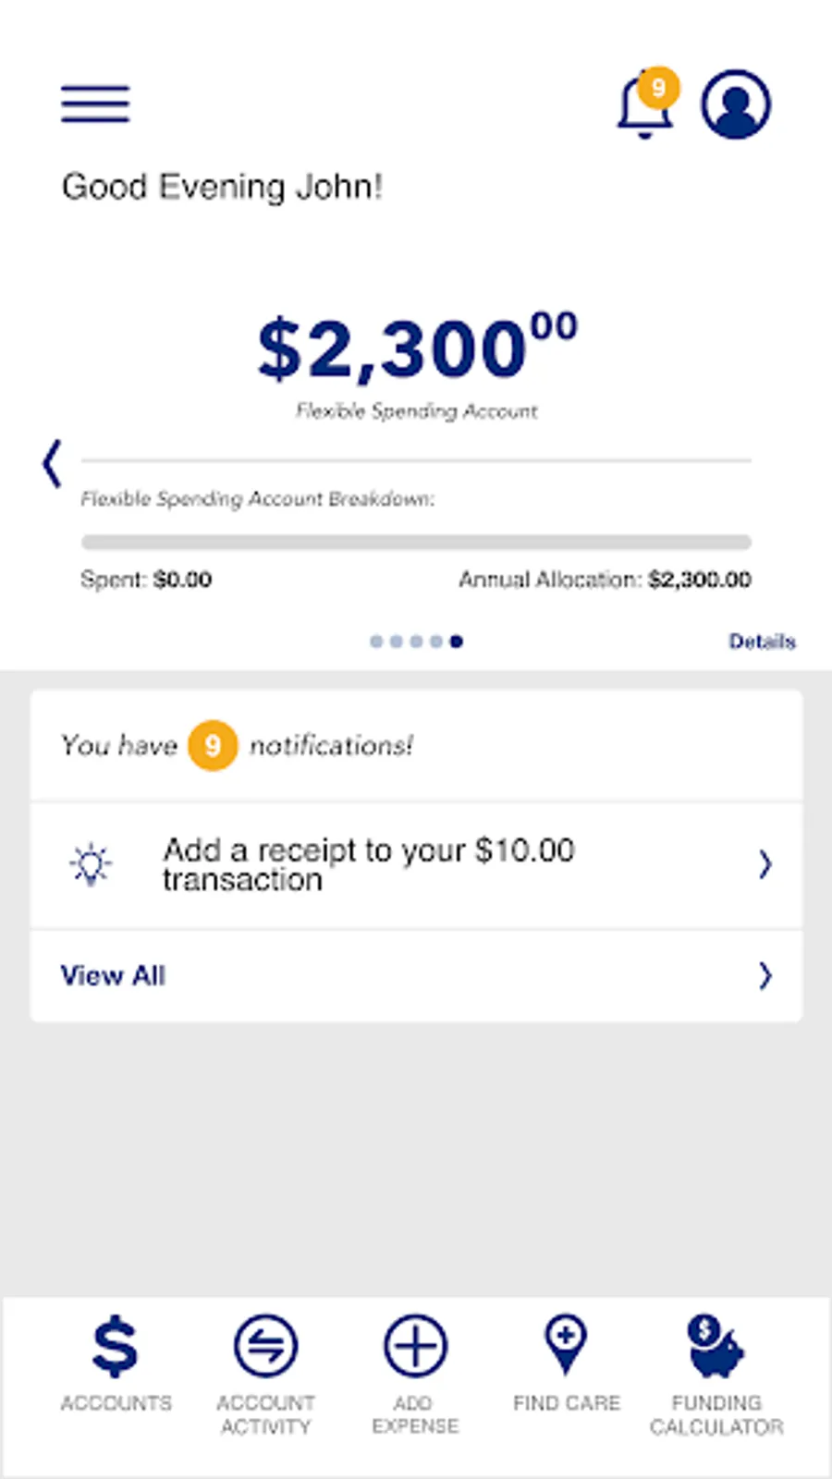Screen dimensions: 832x1479
Task: Open the notifications bell icon
Action: tap(644, 104)
